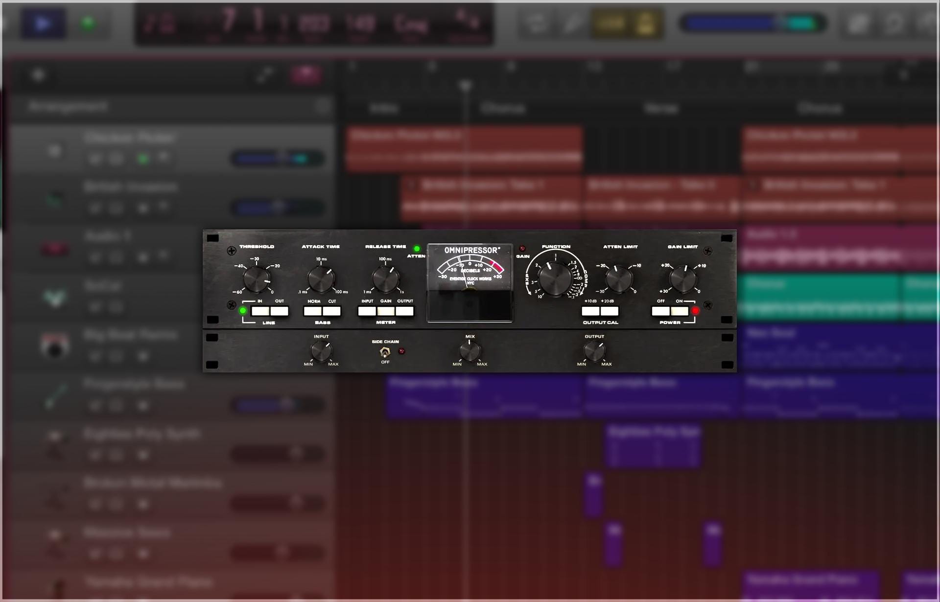Click the RELEASE TIME knob

tap(386, 279)
